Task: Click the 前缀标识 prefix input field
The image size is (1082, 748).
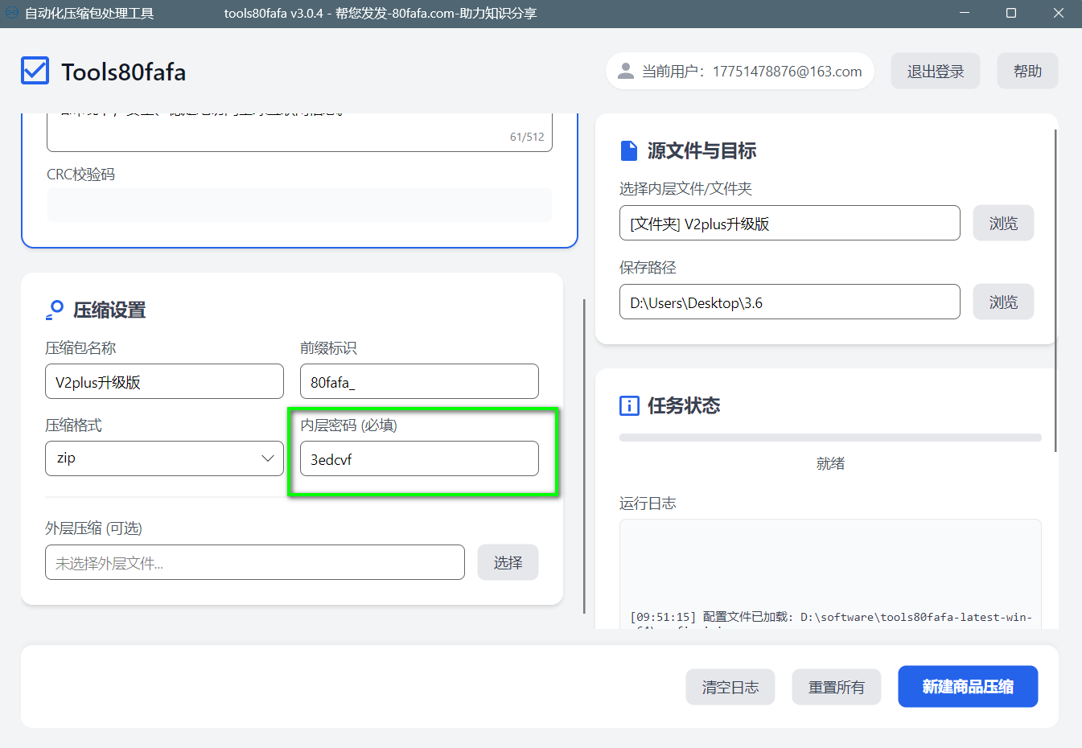Action: tap(418, 382)
